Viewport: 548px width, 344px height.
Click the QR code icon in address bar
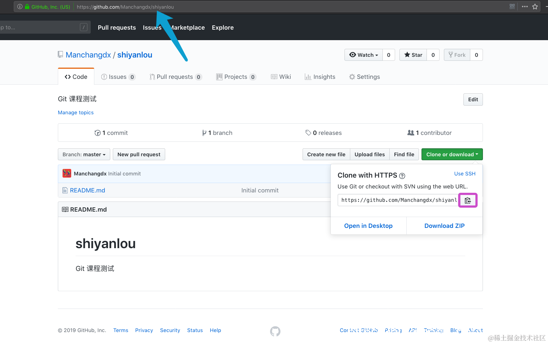click(x=512, y=7)
